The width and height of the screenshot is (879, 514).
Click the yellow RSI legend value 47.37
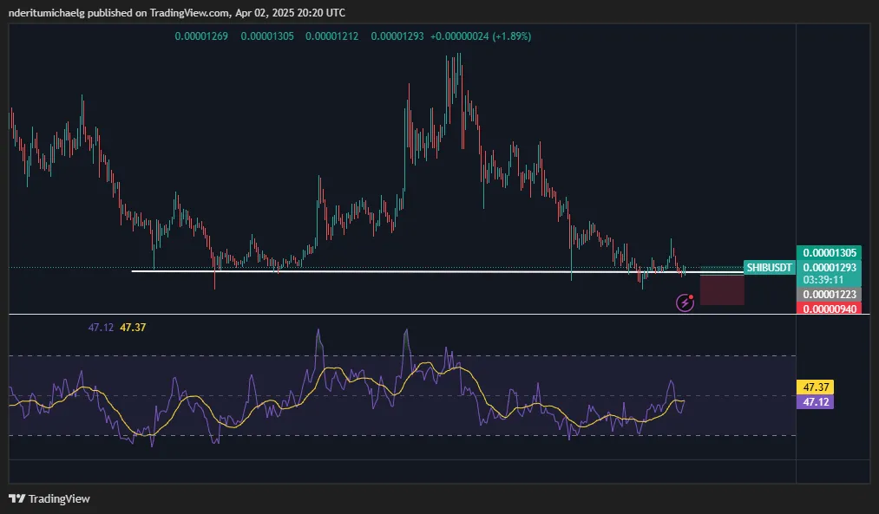click(133, 328)
